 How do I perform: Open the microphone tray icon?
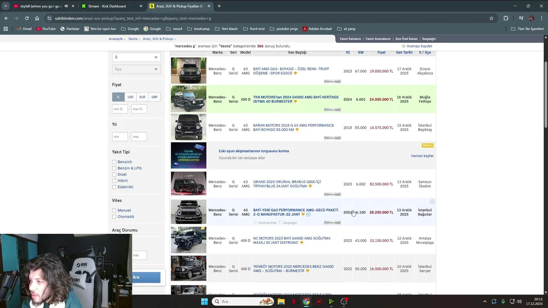(503, 302)
